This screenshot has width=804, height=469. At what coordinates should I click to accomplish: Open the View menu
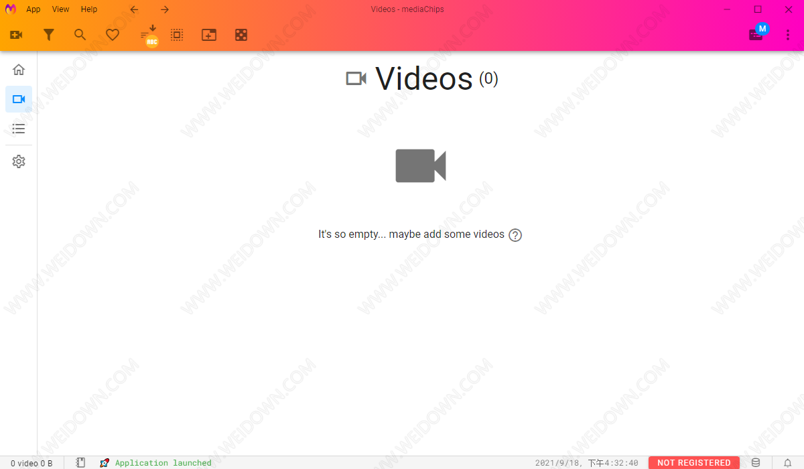click(60, 9)
